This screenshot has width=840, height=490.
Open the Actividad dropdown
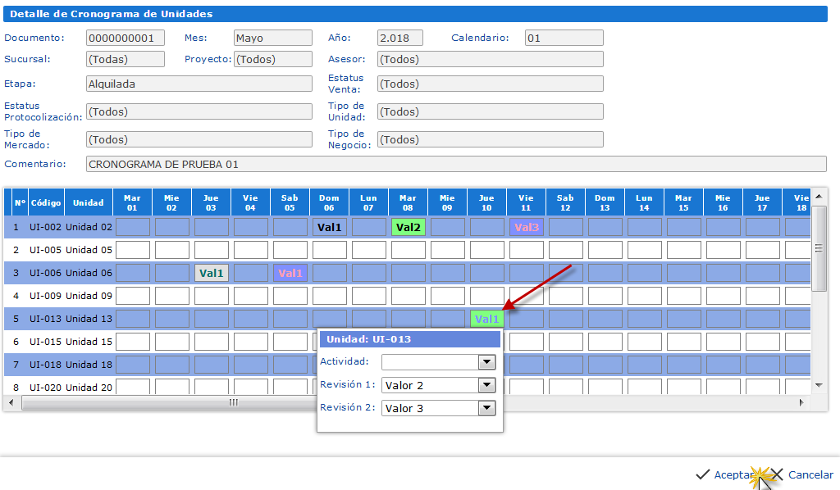(x=486, y=362)
